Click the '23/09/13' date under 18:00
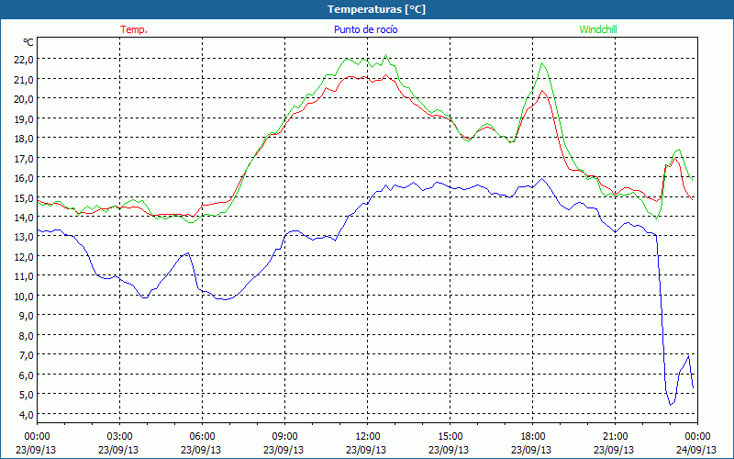 (x=531, y=450)
